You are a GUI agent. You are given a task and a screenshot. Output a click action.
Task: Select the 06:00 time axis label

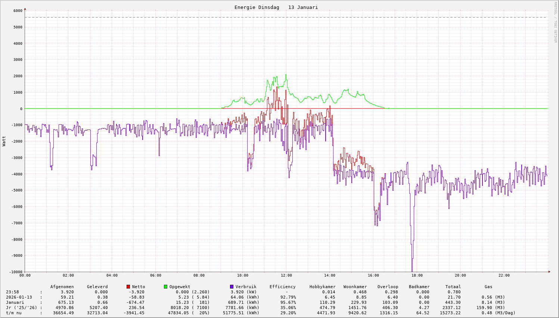click(x=156, y=275)
